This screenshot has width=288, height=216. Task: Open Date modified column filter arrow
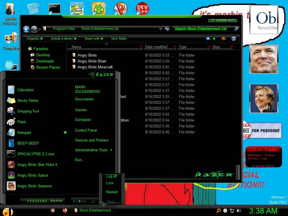(175, 47)
